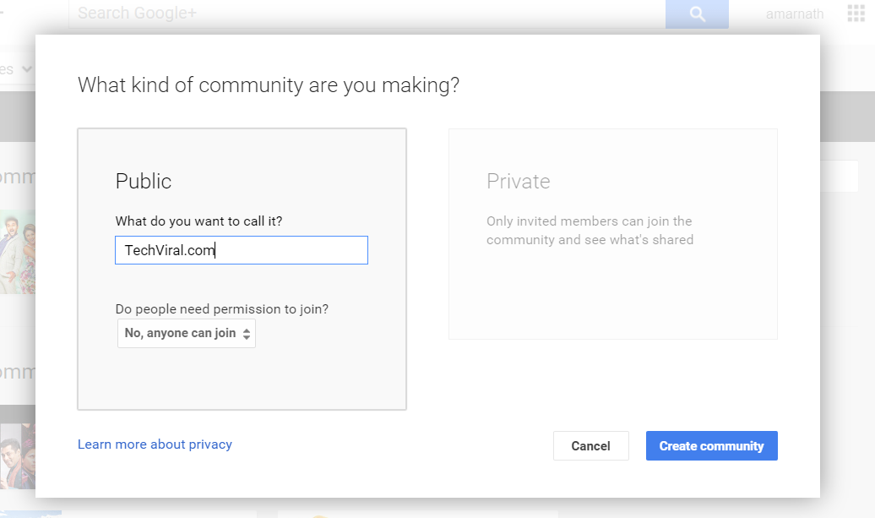Open the lower-left community thumbnail image
Screen dimensions: 875x518
coord(17,455)
